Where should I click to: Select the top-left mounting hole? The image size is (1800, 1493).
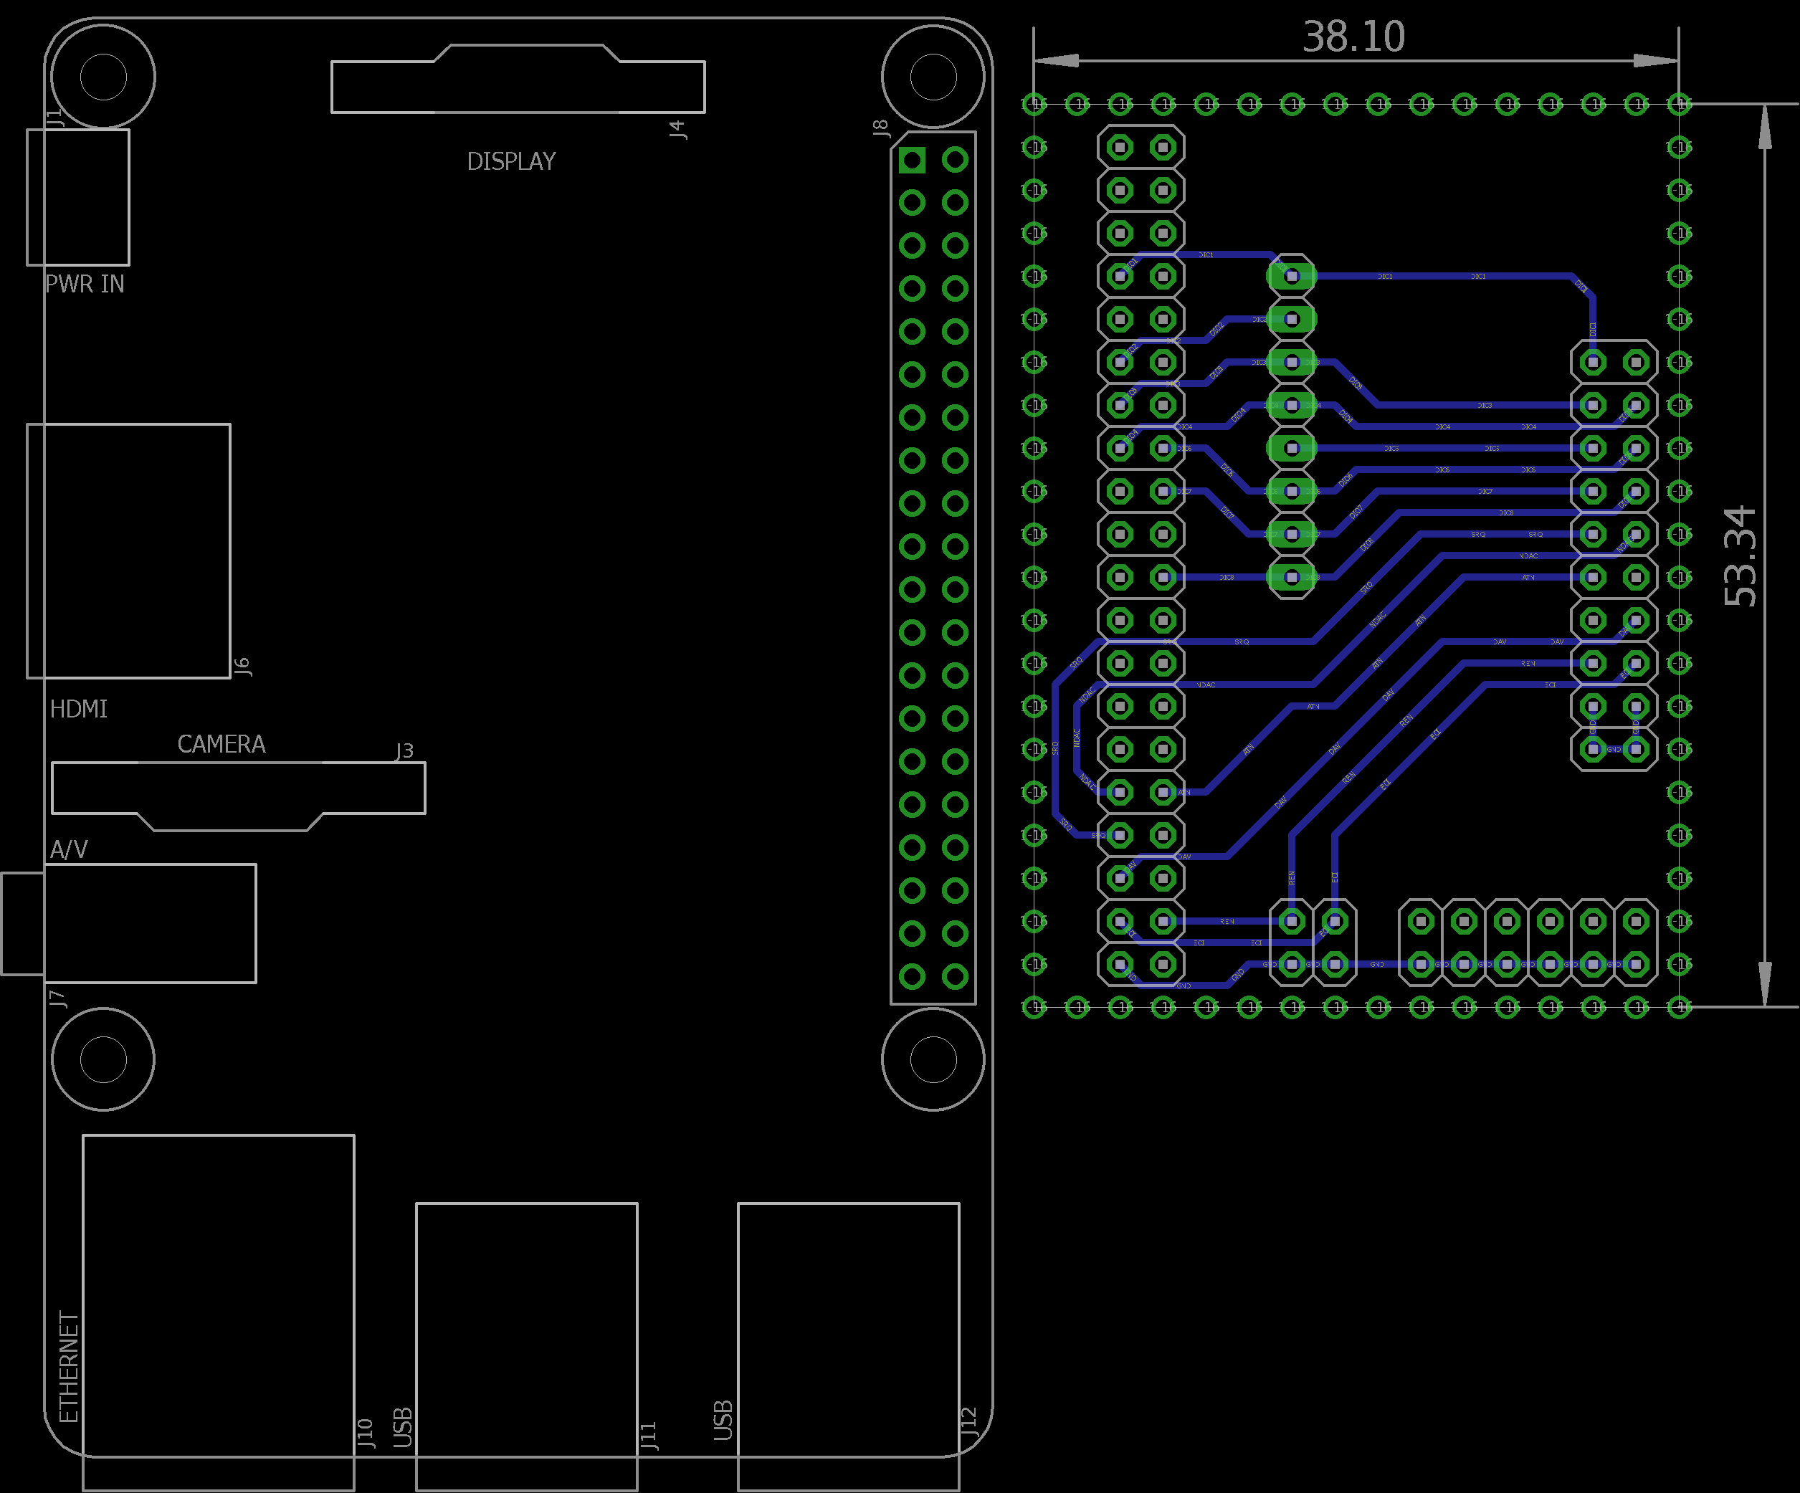[103, 77]
